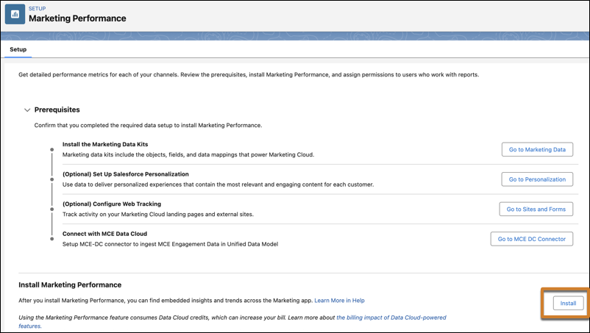Click the Marketing Performance chart icon
The width and height of the screenshot is (590, 333).
point(15,14)
